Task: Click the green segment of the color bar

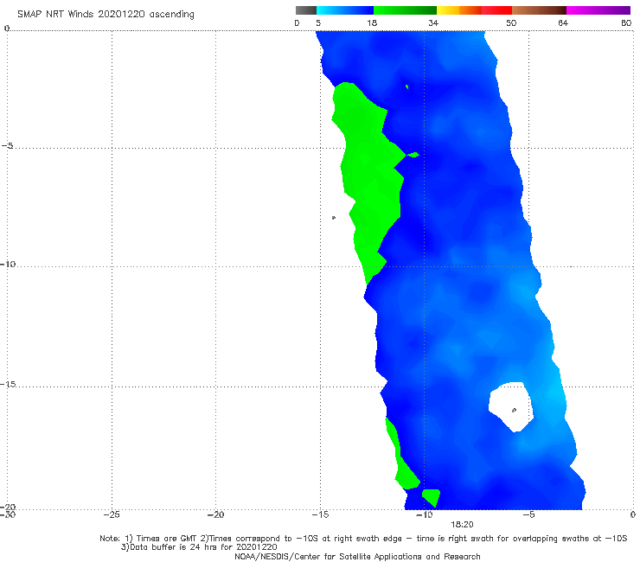Action: (405, 10)
